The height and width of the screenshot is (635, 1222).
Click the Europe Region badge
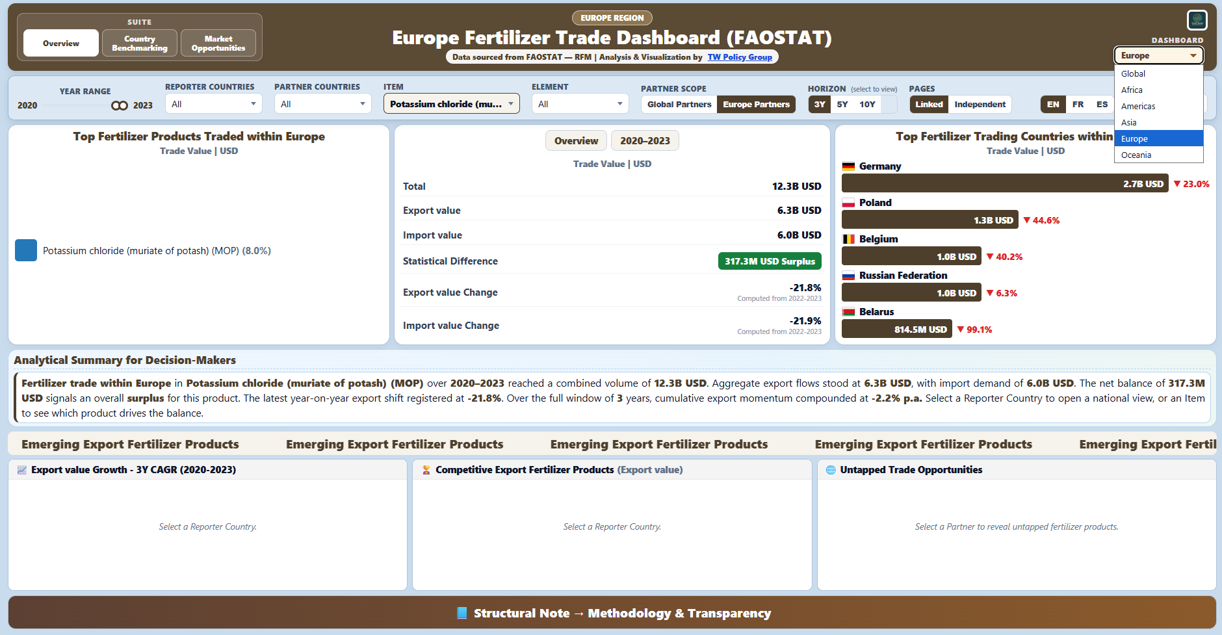[612, 18]
